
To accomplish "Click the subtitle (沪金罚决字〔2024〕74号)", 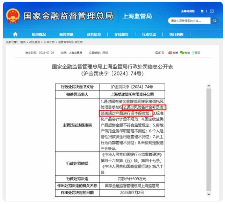I will 112,73.
